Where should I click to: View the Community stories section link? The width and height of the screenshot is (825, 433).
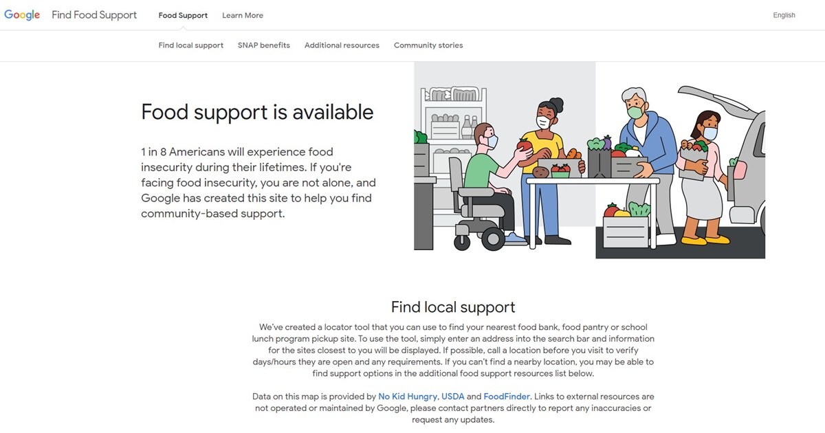click(428, 45)
